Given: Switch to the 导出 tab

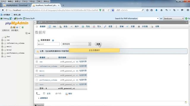Looking at the screenshot, I should tap(86, 26).
